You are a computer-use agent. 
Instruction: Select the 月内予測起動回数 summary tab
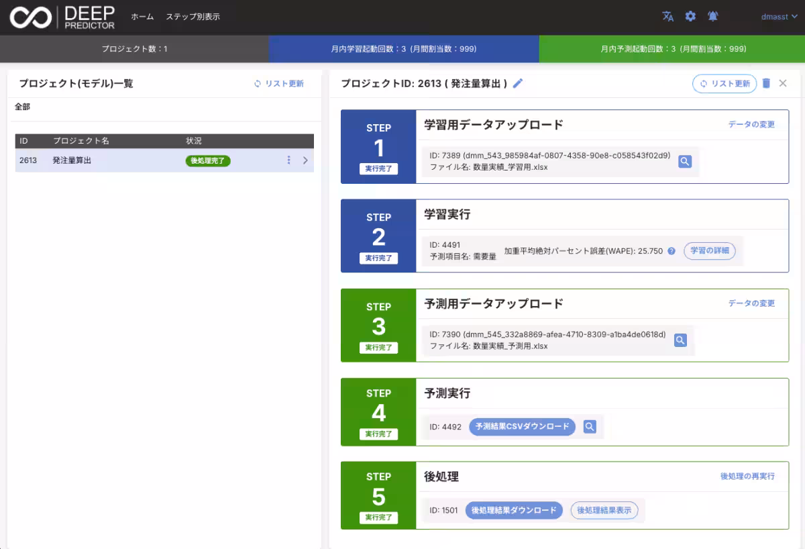pos(672,49)
